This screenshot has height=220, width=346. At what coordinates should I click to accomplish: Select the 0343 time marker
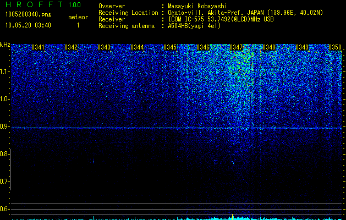point(104,47)
